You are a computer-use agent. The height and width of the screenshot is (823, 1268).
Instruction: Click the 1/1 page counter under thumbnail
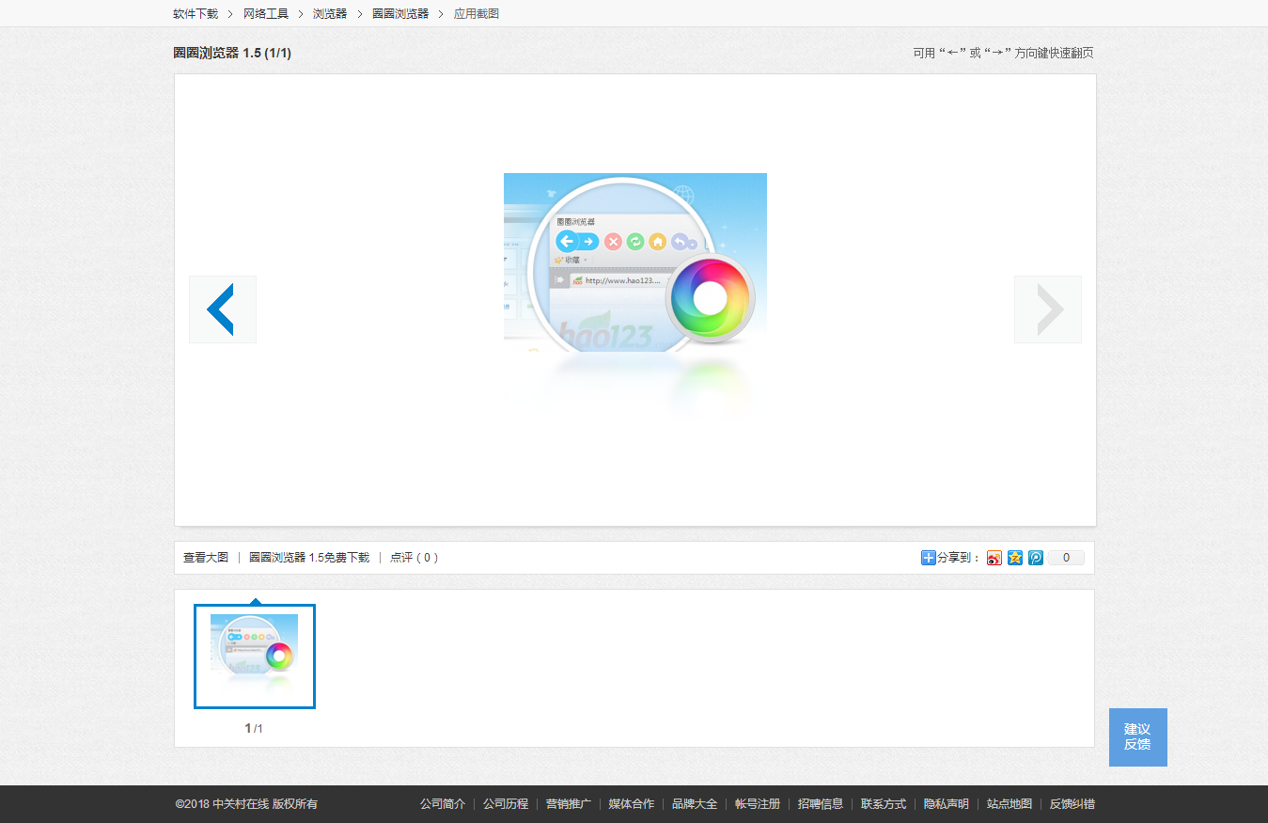(x=254, y=728)
